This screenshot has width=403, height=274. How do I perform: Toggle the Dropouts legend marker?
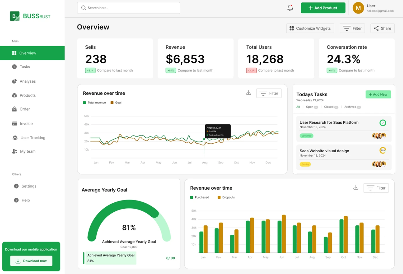pos(219,197)
